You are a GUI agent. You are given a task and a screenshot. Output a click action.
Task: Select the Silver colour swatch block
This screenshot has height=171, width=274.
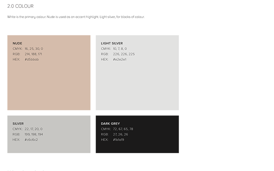coord(49,145)
